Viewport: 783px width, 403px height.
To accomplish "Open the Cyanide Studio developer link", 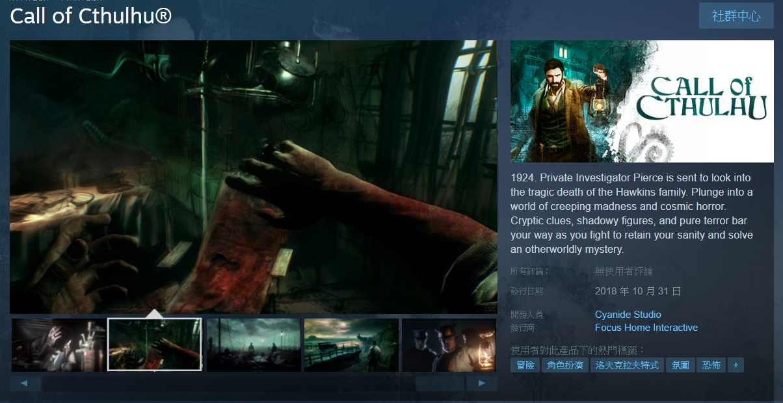I will point(628,315).
